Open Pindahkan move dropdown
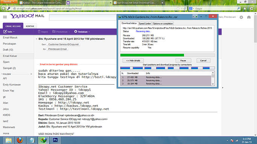The width and height of the screenshot is (257, 144). [61, 31]
